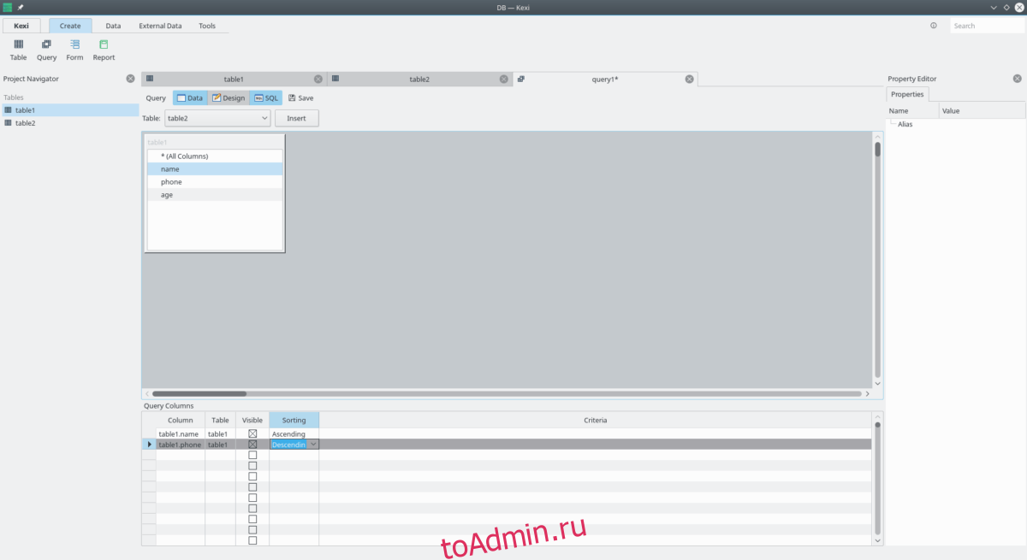Image resolution: width=1027 pixels, height=560 pixels.
Task: Click the Visible column header
Action: (x=252, y=420)
